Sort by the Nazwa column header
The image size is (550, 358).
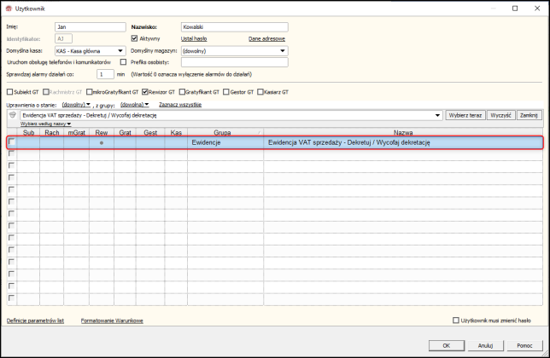tap(403, 133)
